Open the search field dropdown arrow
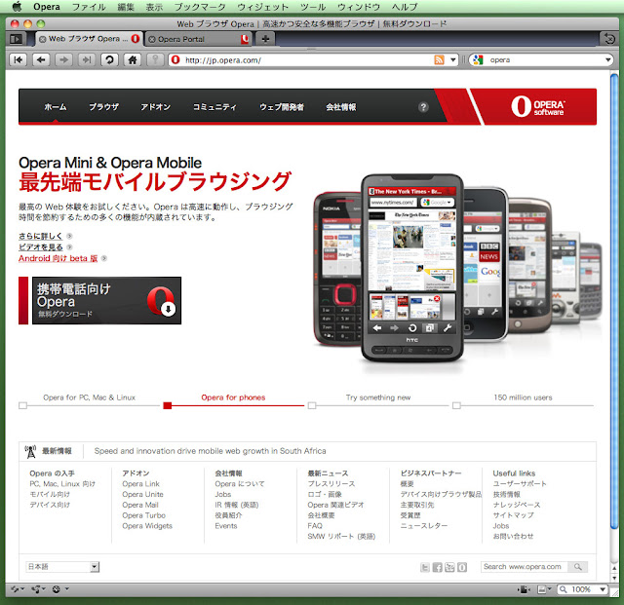 (608, 60)
